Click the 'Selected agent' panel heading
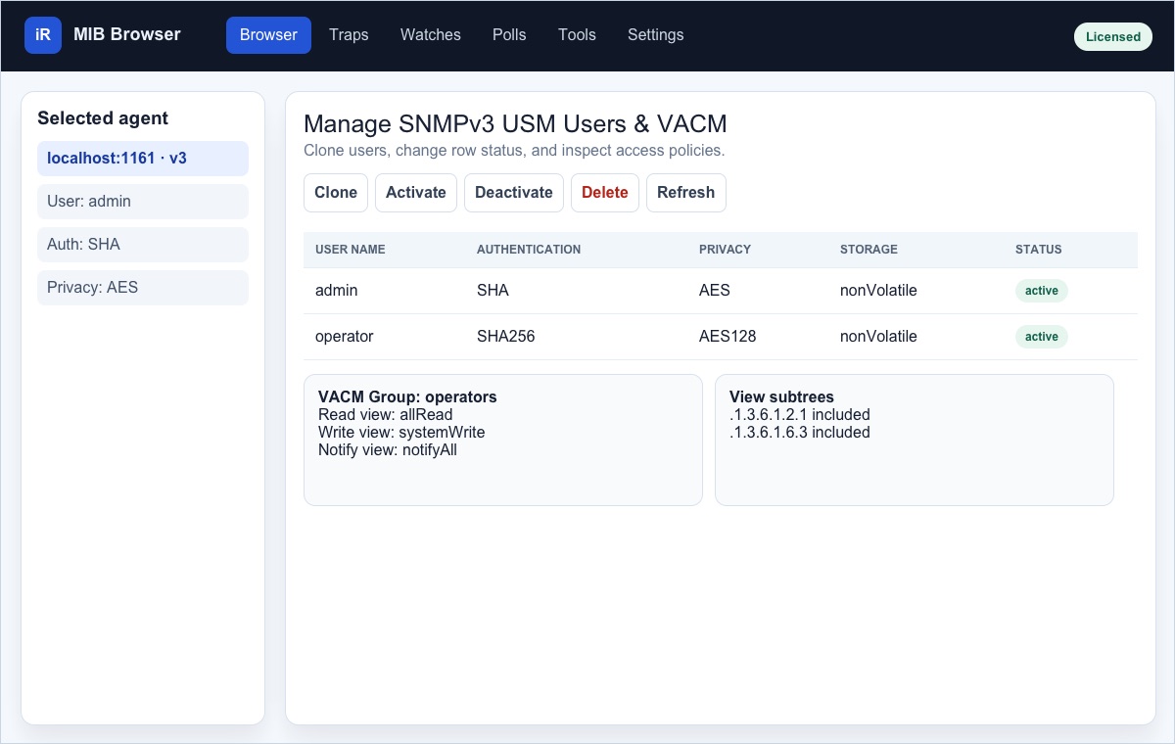Image resolution: width=1175 pixels, height=744 pixels. [103, 118]
